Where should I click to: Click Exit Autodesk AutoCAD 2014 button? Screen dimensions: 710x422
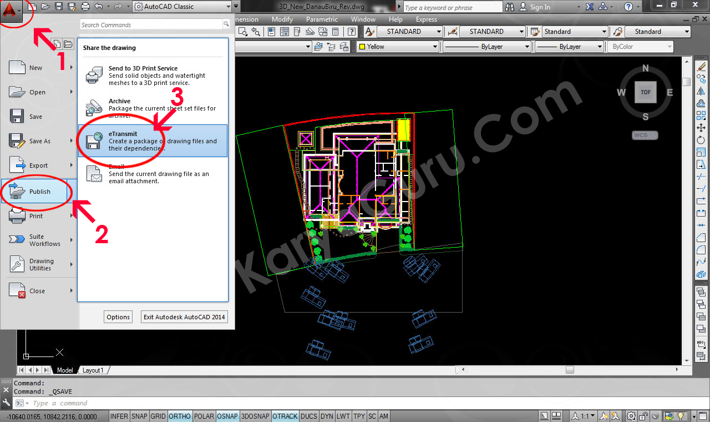tap(184, 317)
